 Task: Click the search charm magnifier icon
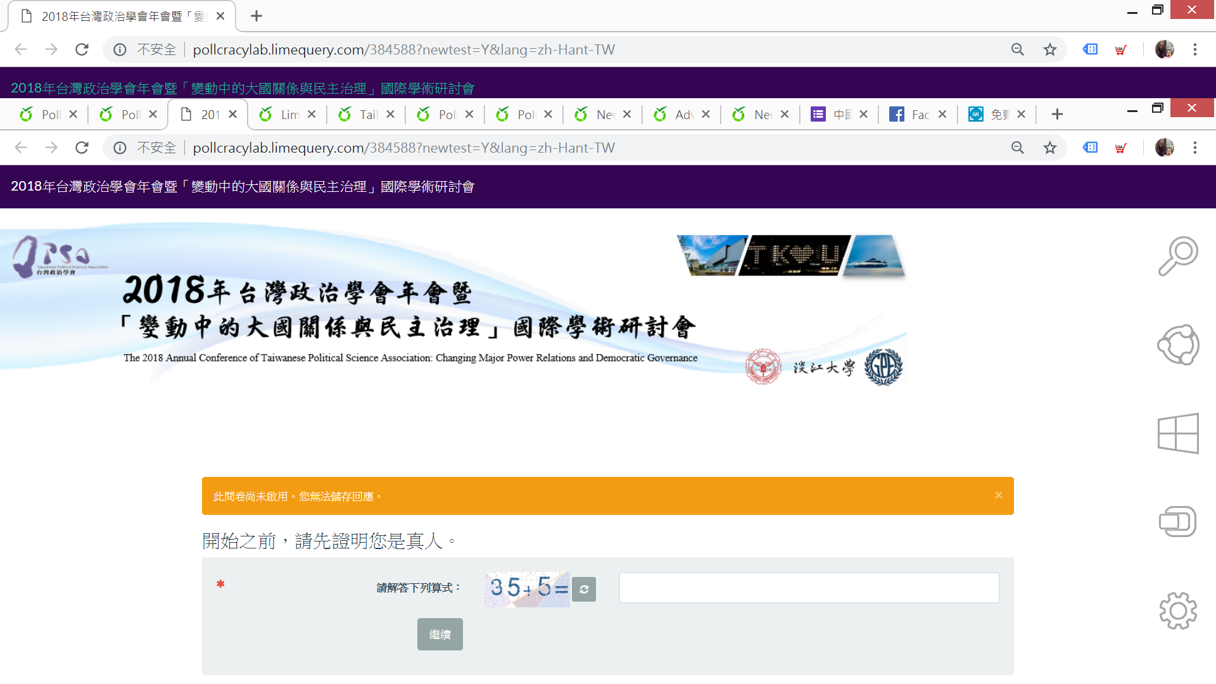pyautogui.click(x=1177, y=256)
